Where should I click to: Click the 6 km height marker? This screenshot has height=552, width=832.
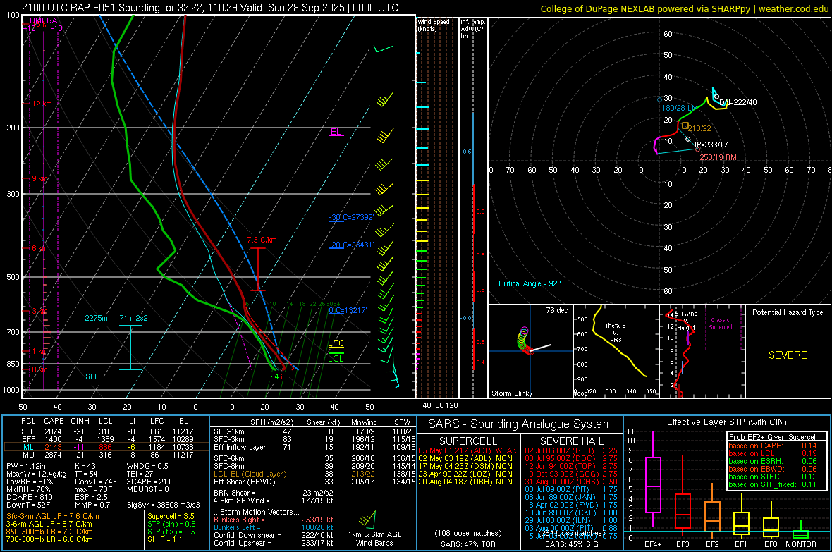39,248
